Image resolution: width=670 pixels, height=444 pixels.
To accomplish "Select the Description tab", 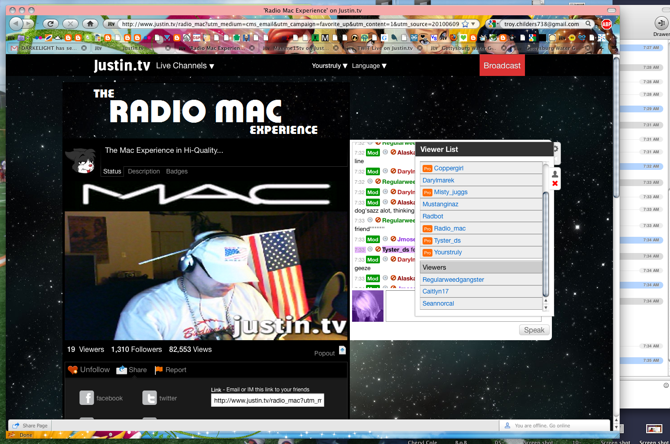I will (144, 171).
